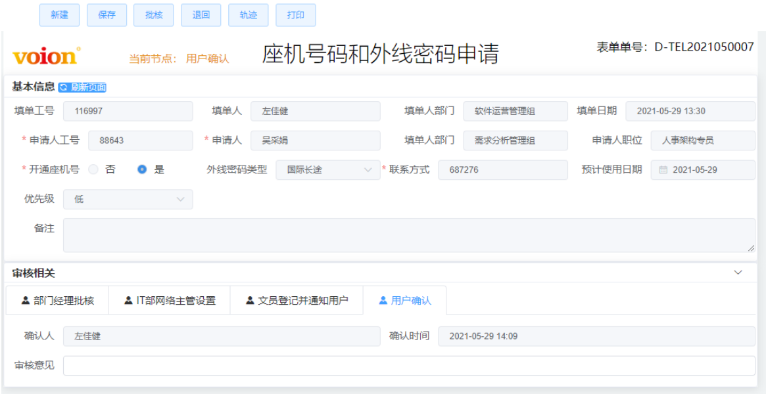Screen dimensions: 766x394
Task: Click the 当前节点: 用户确认 status text
Action: (x=179, y=59)
